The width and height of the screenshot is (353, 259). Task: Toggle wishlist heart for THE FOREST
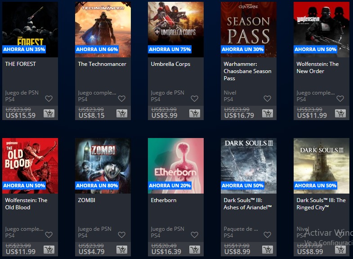tap(49, 99)
